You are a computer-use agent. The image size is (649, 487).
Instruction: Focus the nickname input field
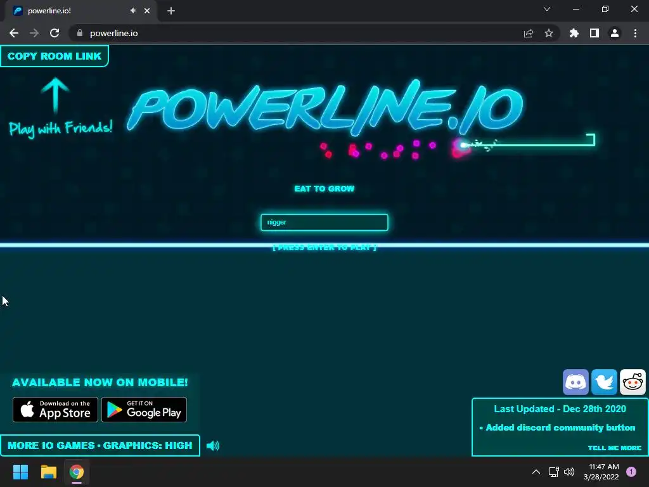click(x=324, y=223)
